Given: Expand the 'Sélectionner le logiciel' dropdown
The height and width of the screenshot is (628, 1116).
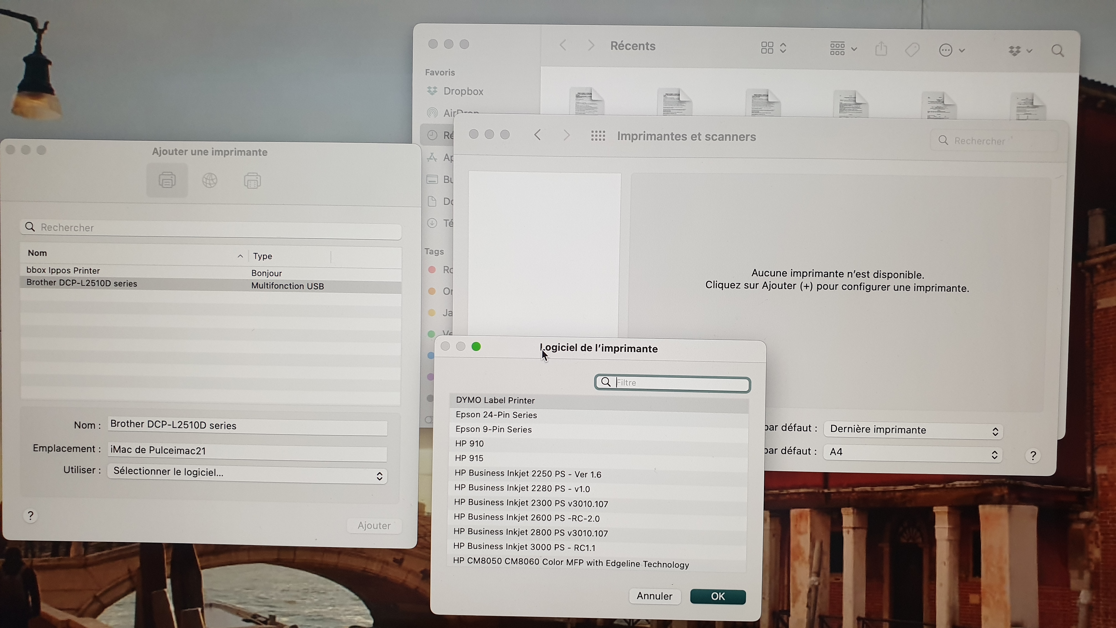Looking at the screenshot, I should (247, 473).
